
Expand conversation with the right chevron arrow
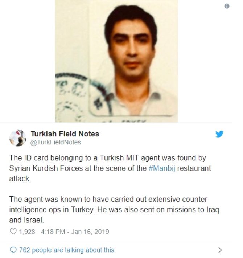point(220,250)
